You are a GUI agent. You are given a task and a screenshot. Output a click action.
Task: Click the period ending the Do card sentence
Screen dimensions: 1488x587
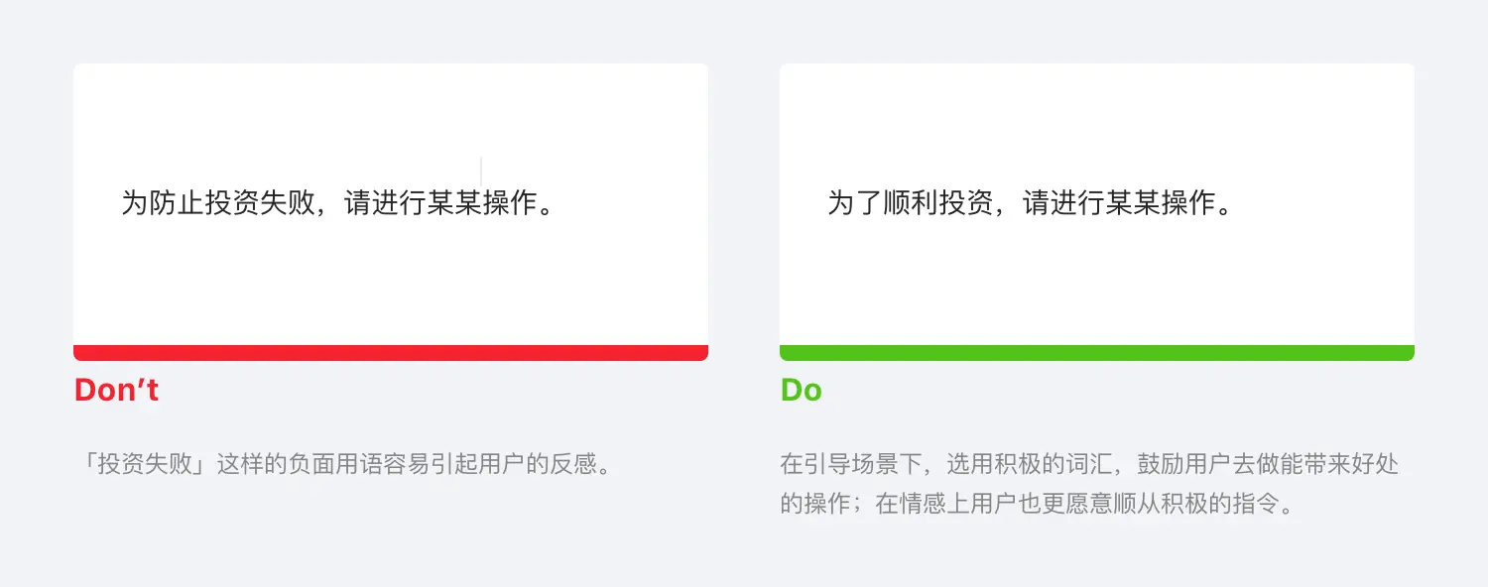(x=1224, y=210)
